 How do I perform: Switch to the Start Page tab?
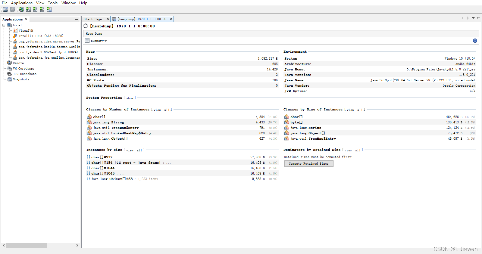(x=93, y=19)
